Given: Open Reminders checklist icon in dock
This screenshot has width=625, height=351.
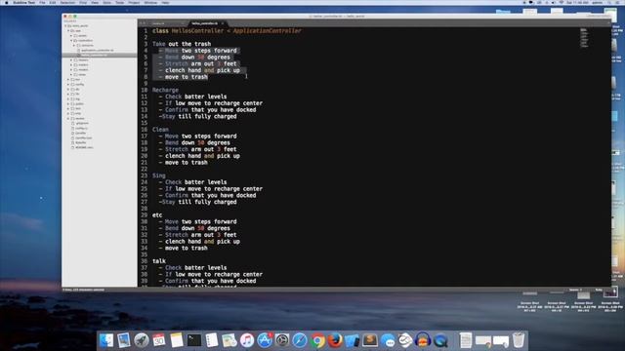Looking at the screenshot, I should (x=212, y=340).
